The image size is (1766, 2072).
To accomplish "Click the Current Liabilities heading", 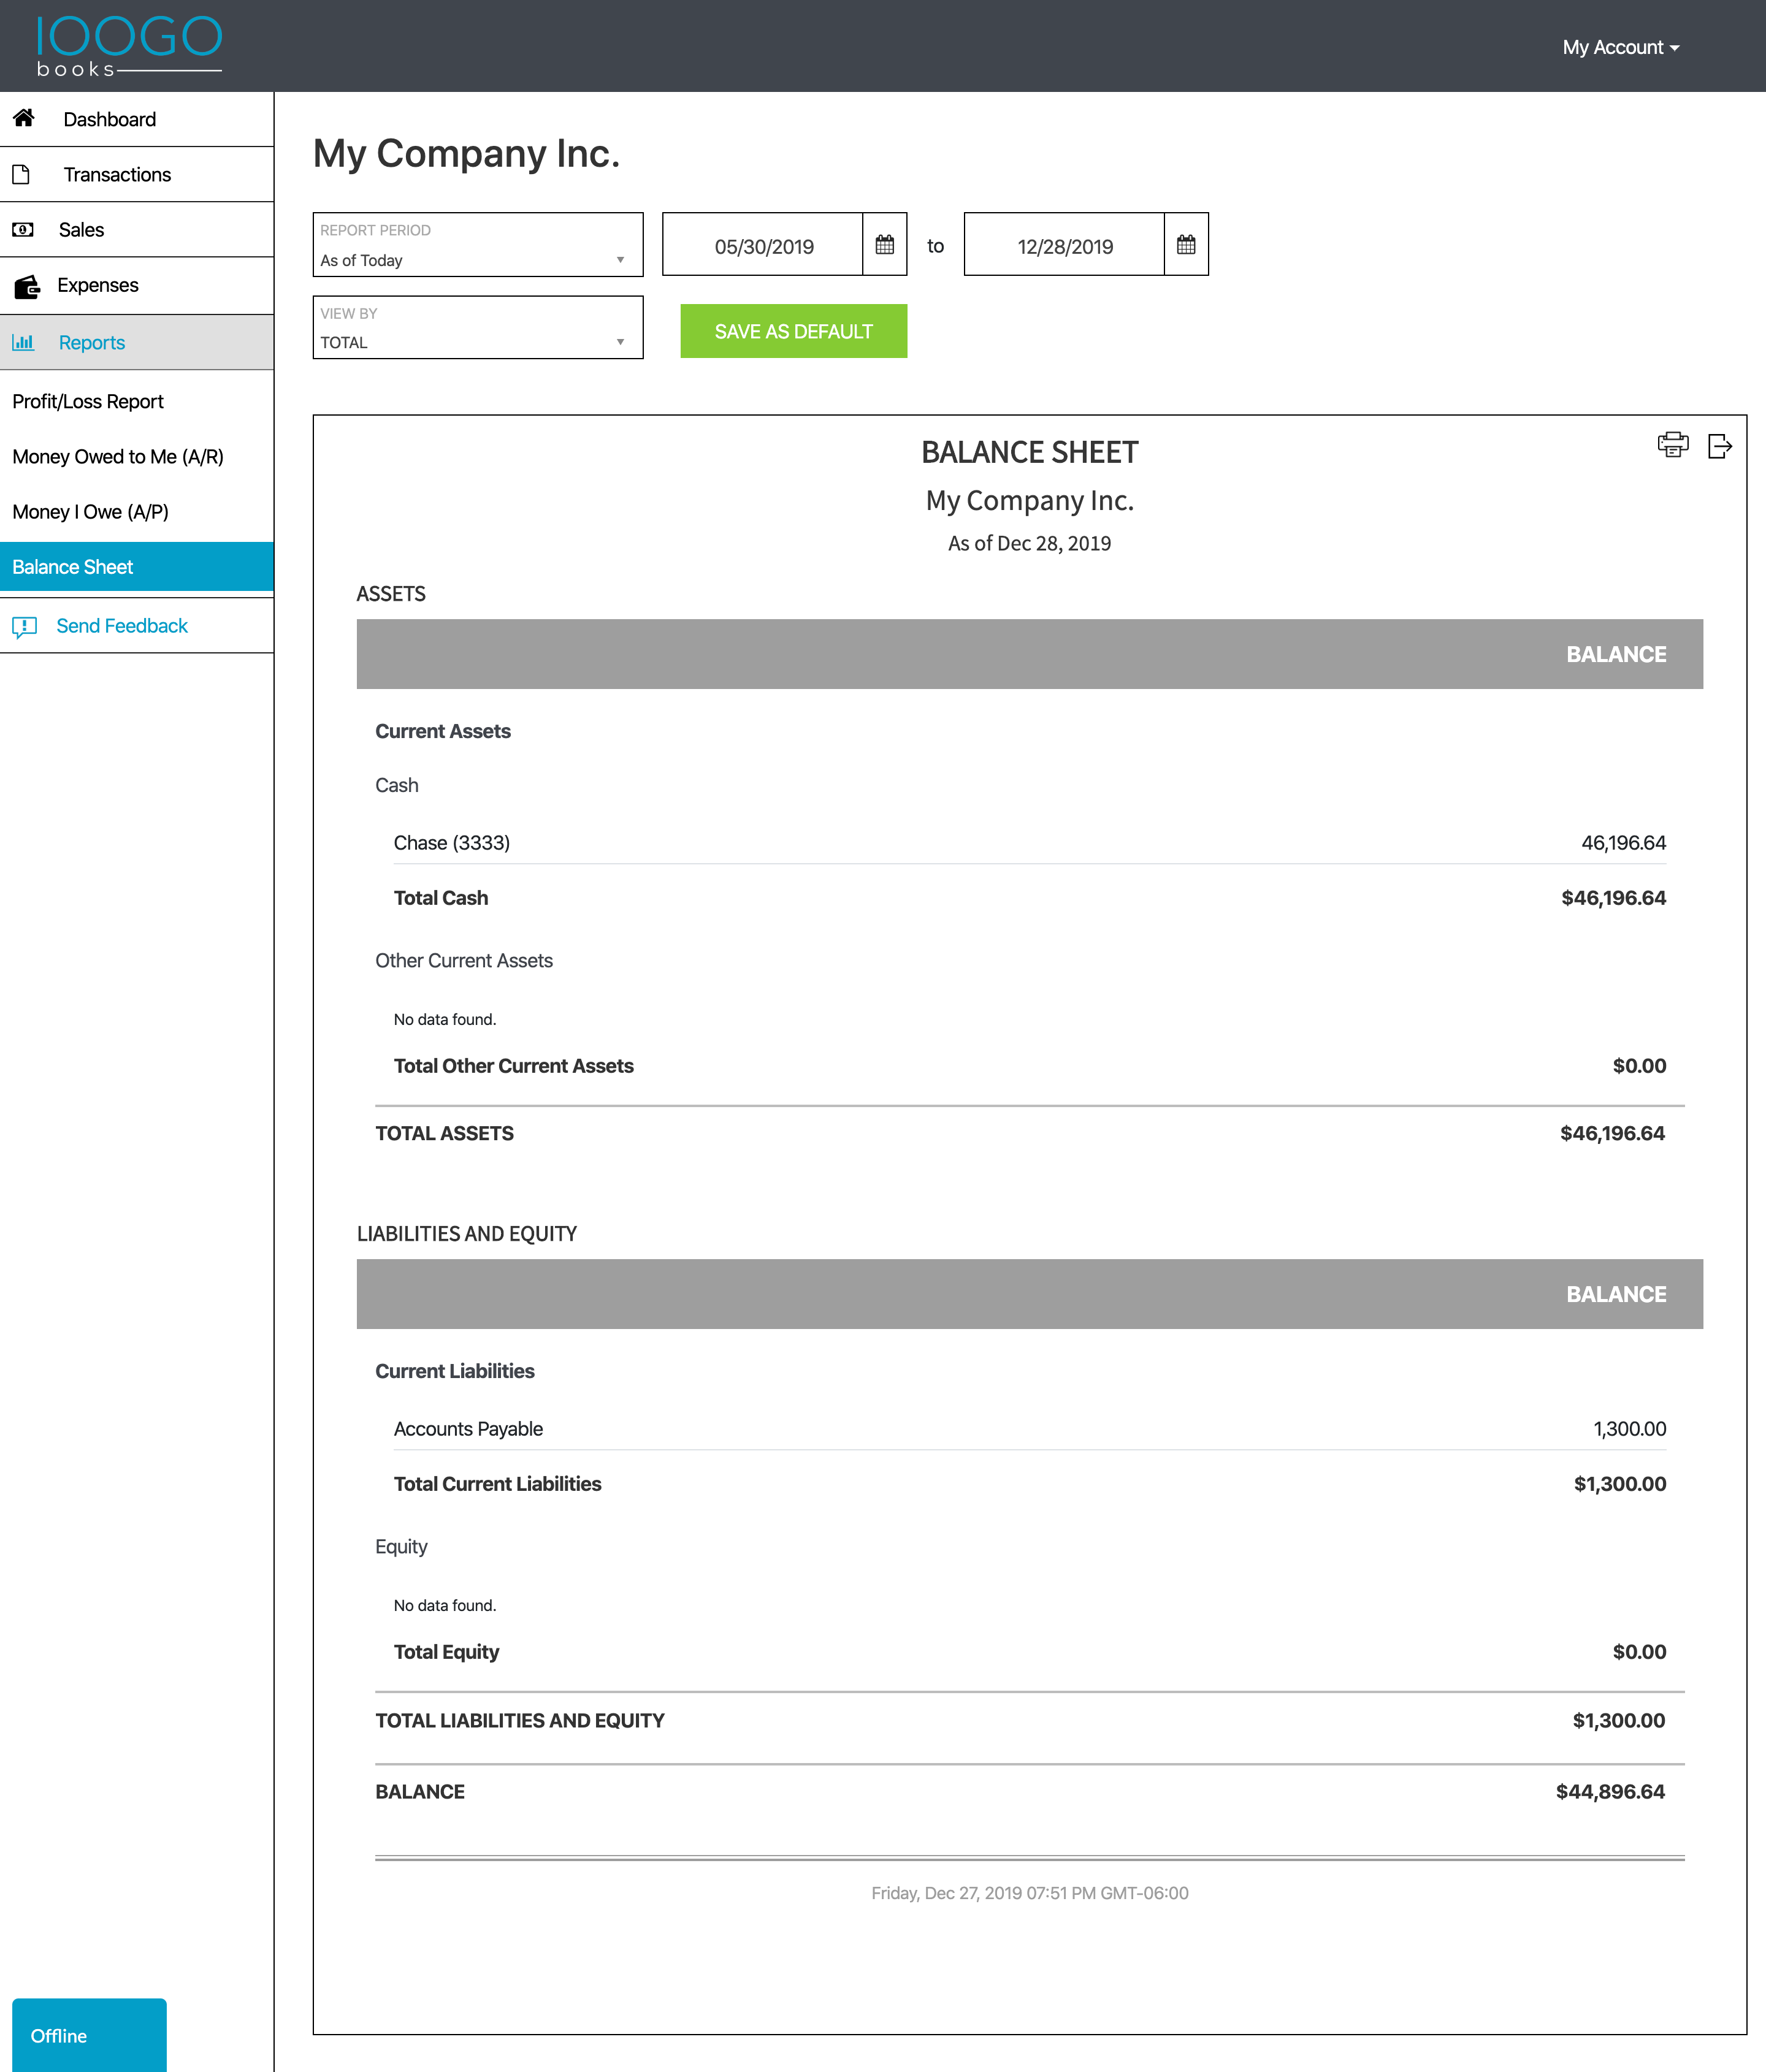I will coord(454,1371).
